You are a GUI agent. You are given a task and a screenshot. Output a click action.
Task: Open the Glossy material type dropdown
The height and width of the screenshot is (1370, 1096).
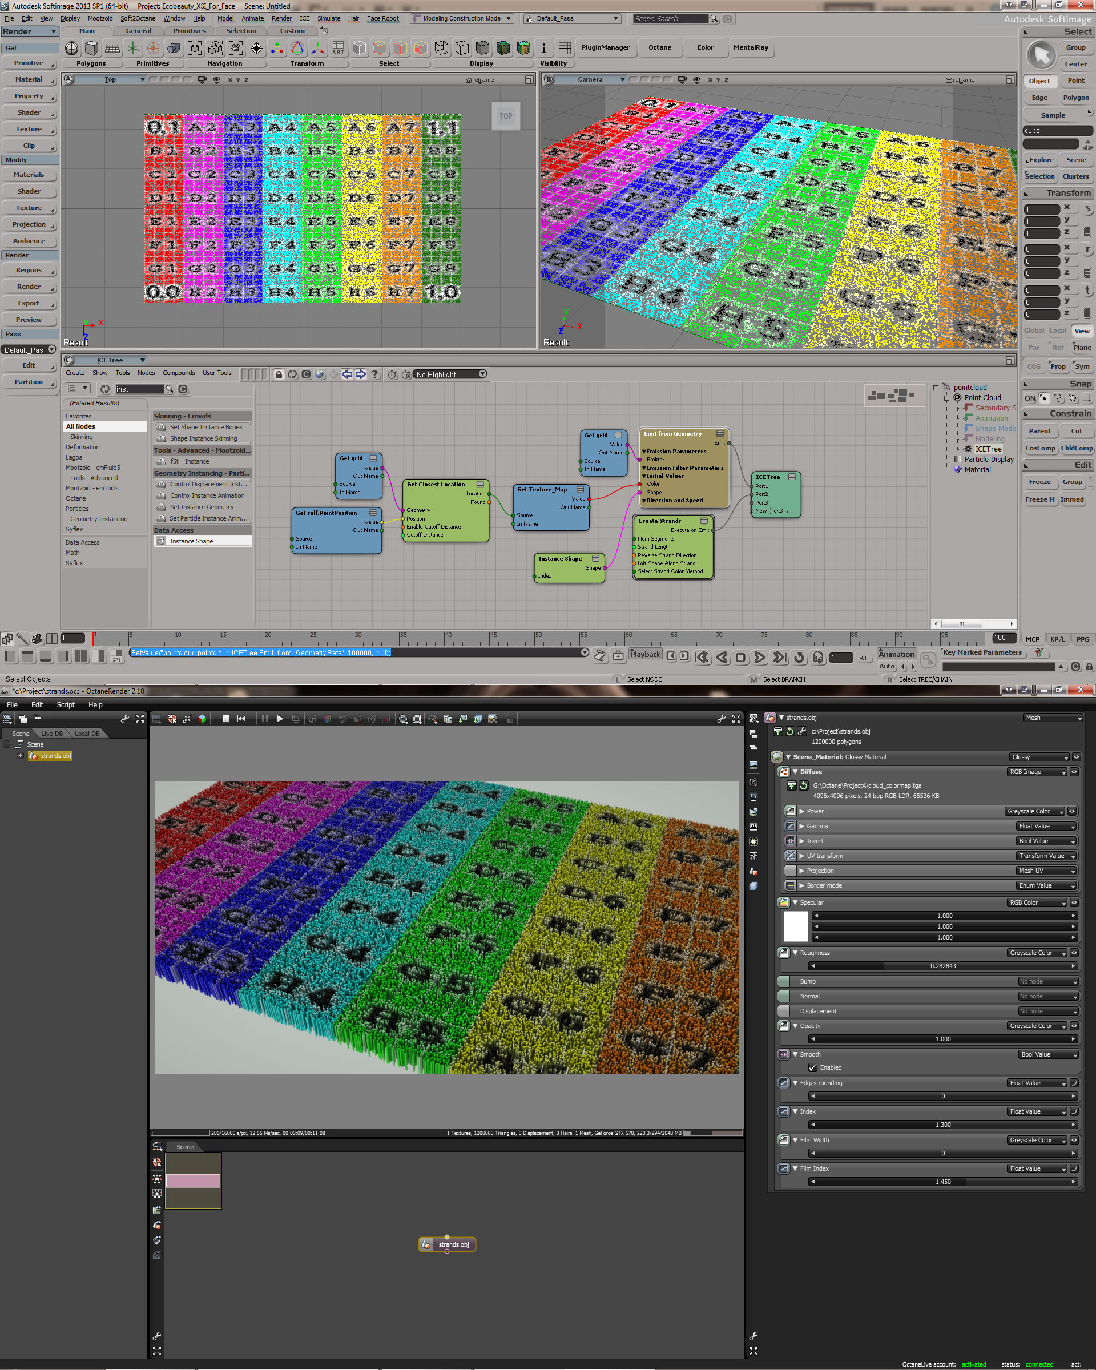(1039, 757)
